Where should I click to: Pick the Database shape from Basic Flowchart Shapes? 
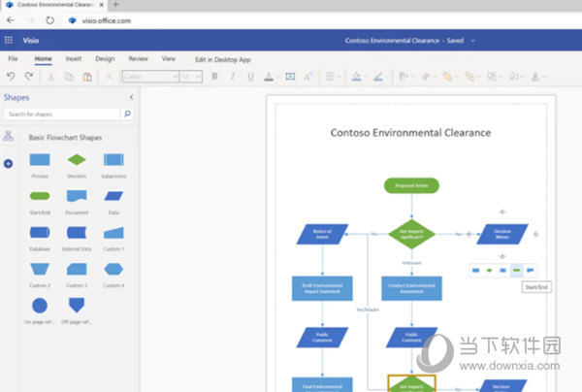pos(40,233)
